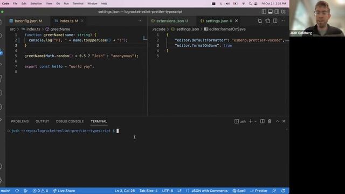Close the terminal panel
Screen dimensions: 345x194
(284, 121)
